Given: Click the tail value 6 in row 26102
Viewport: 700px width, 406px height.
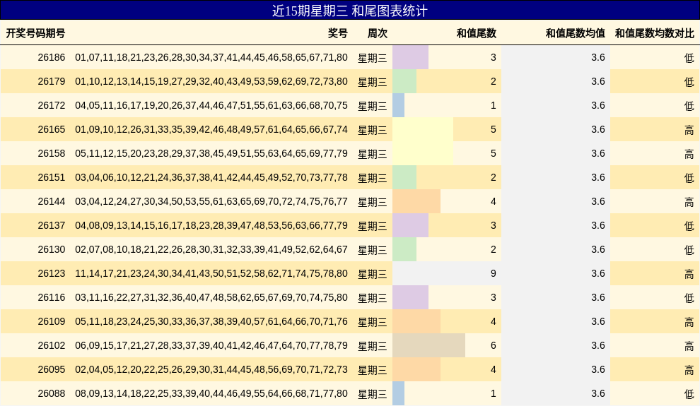Looking at the screenshot, I should tap(494, 346).
